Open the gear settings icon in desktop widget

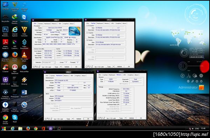(x=201, y=76)
